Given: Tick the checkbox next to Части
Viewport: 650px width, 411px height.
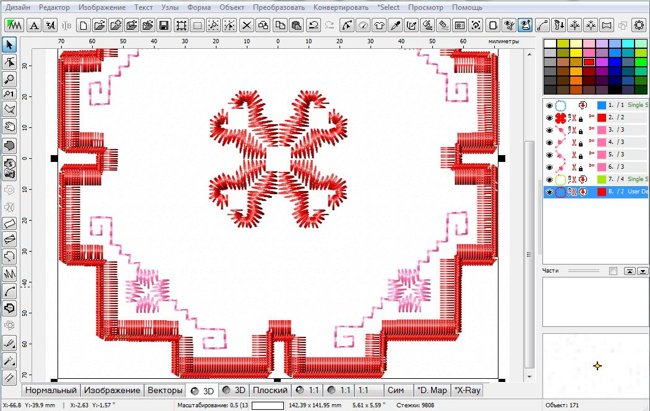Looking at the screenshot, I should 613,271.
